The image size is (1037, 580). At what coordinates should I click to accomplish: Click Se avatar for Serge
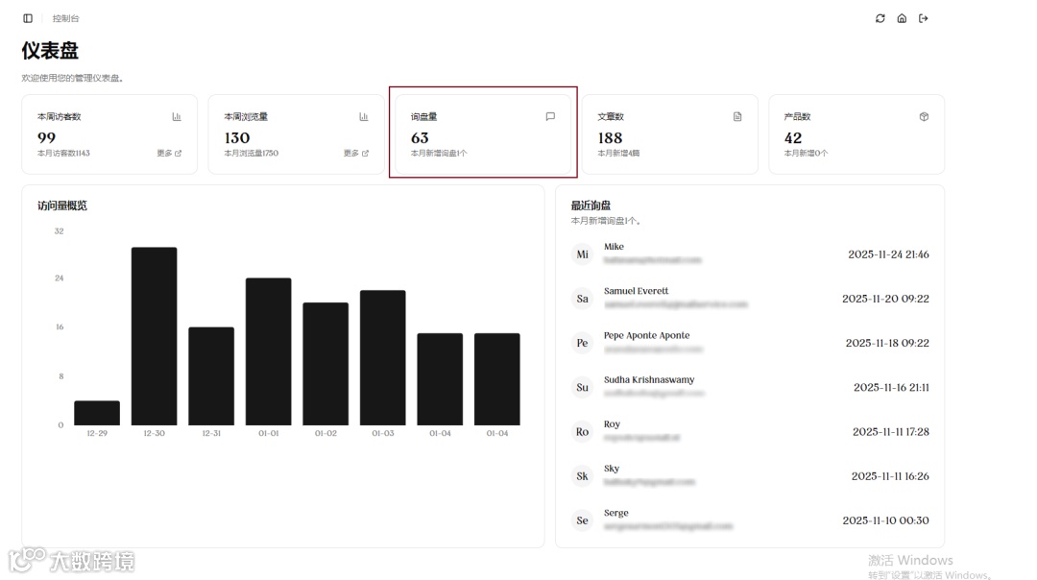click(582, 520)
